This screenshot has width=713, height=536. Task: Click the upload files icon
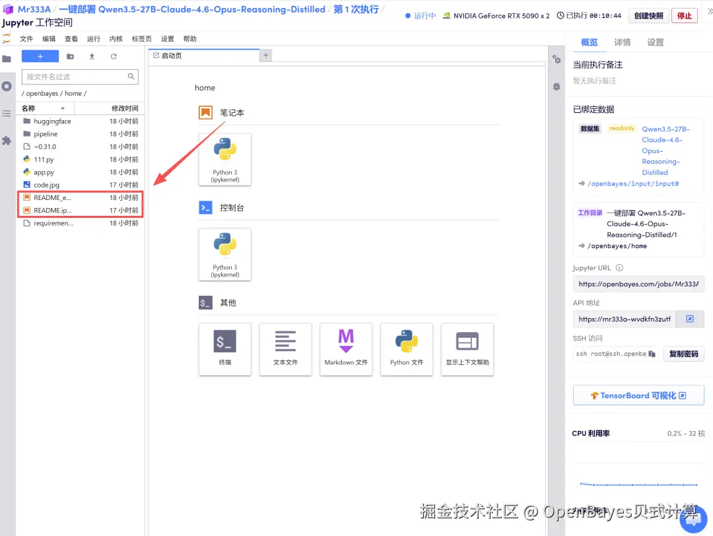tap(92, 56)
